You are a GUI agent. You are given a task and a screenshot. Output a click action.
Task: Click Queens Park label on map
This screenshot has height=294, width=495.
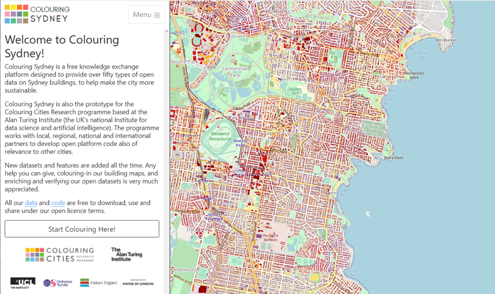coord(295,91)
